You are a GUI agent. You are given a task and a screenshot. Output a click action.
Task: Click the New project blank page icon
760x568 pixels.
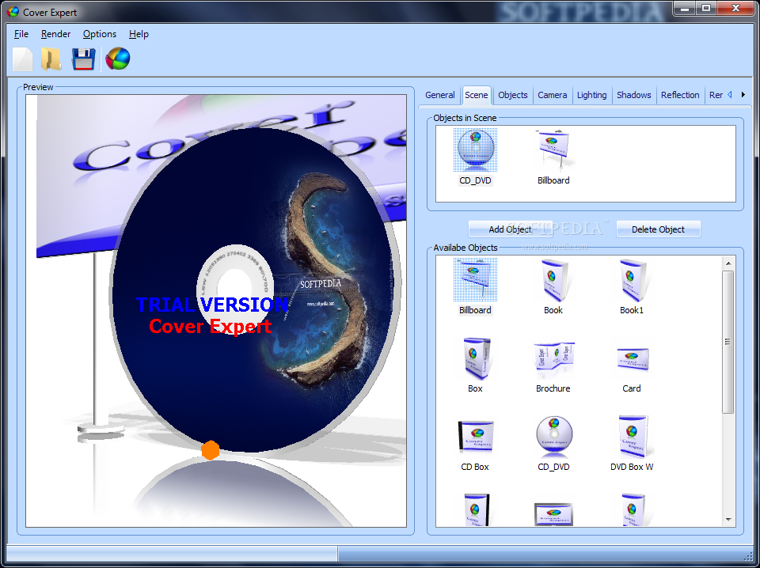click(x=22, y=59)
